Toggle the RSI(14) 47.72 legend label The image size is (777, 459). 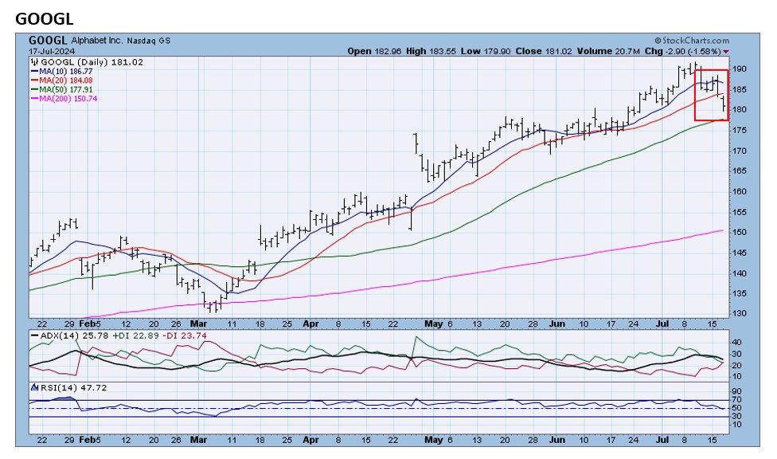click(76, 388)
